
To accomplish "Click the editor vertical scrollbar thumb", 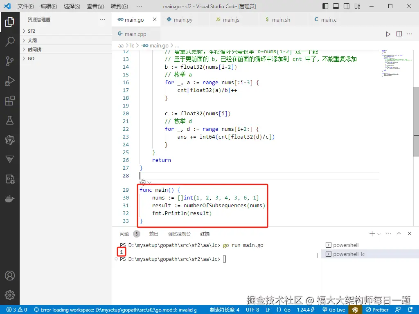I will [x=416, y=122].
